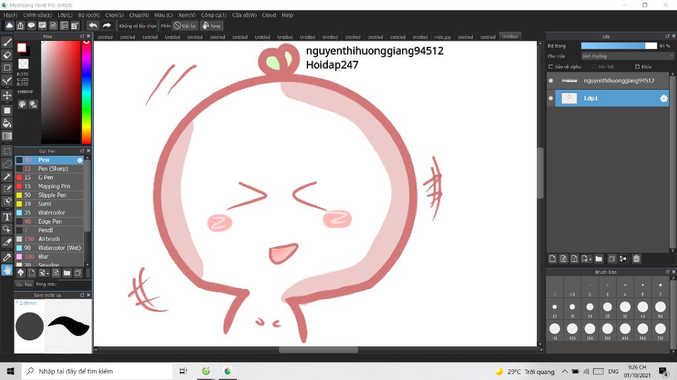Click the export/share toolbar icon
The image size is (677, 380).
coord(20,26)
